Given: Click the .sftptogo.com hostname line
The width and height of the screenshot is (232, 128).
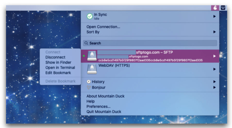Looking at the screenshot, I should [138, 56].
